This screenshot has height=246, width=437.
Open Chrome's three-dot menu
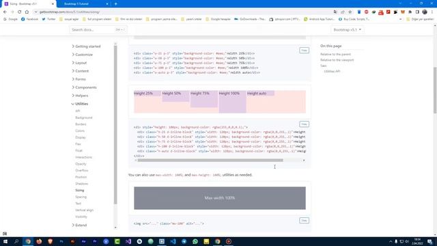432,12
